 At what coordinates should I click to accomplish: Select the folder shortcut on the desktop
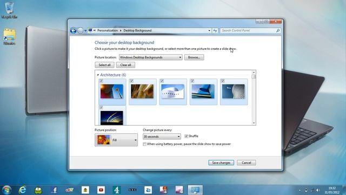pos(10,37)
